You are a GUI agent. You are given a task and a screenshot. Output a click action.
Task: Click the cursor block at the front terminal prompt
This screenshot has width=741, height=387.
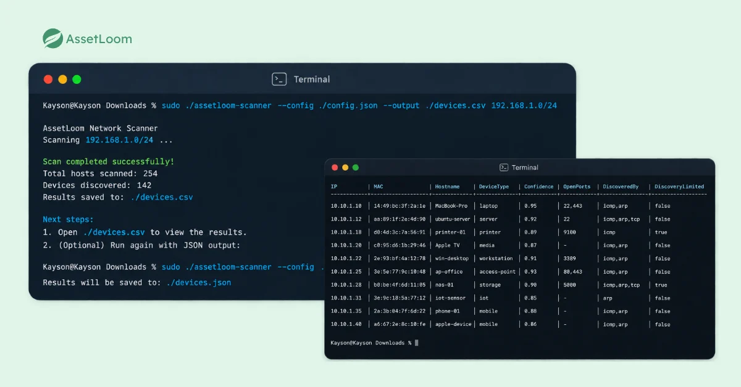[x=417, y=343]
